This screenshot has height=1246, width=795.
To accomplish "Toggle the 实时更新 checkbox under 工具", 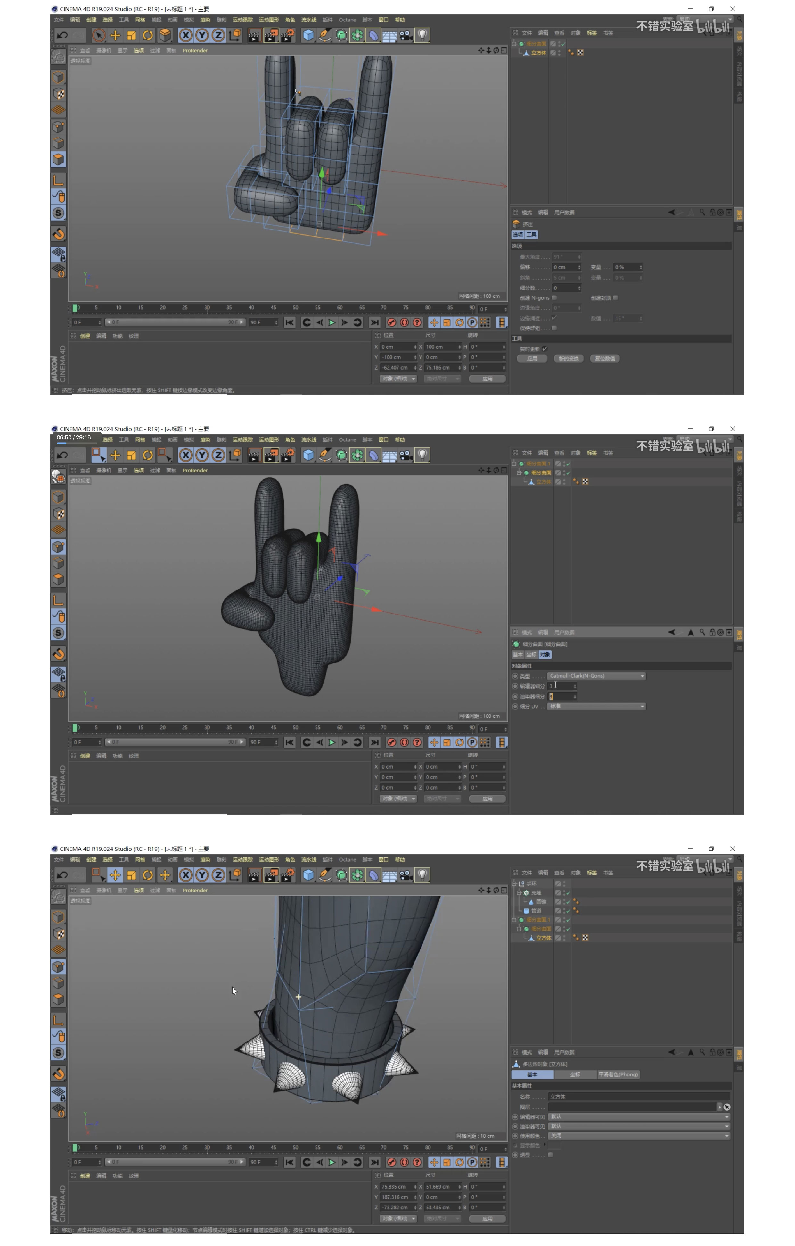I will (545, 349).
